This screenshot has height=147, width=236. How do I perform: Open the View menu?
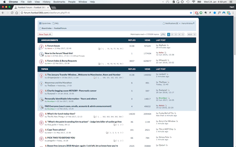coord(37,2)
